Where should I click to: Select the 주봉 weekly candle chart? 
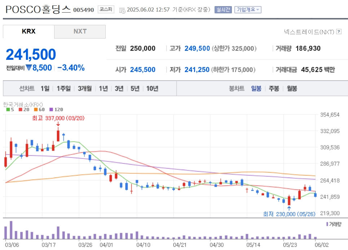(x=274, y=88)
